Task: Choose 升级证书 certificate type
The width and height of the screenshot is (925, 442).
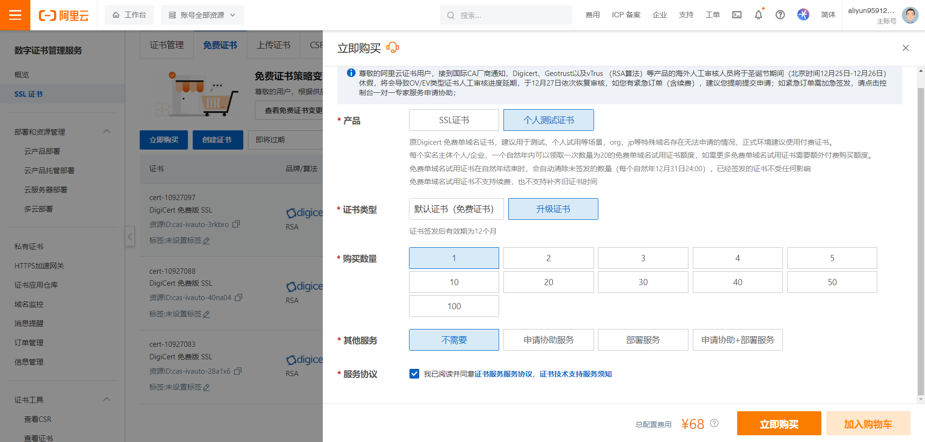Action: tap(553, 209)
